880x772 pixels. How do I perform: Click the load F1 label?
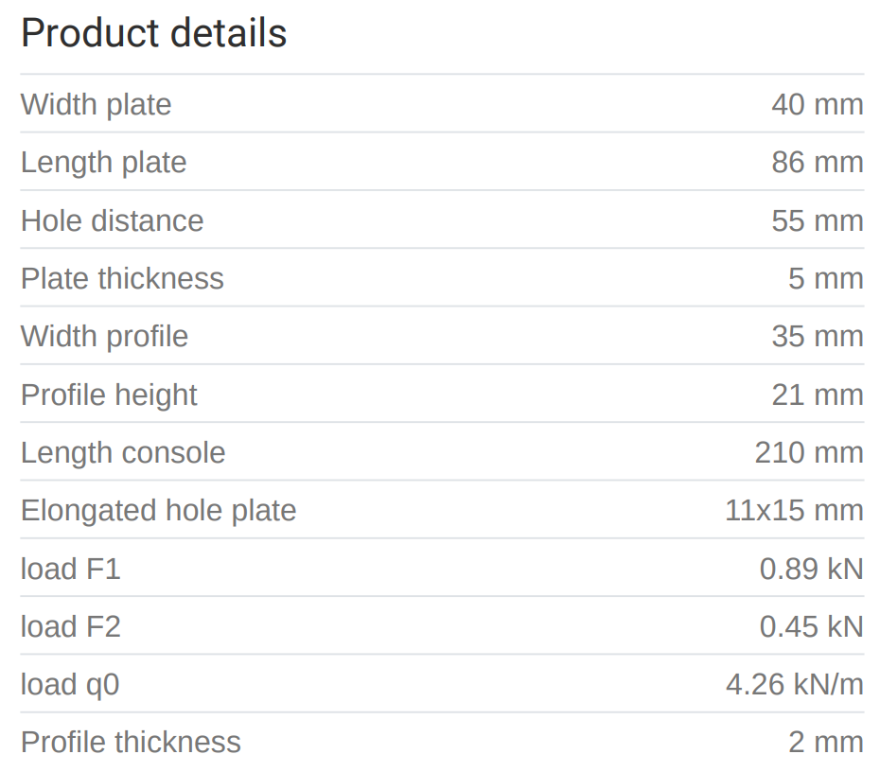[71, 569]
